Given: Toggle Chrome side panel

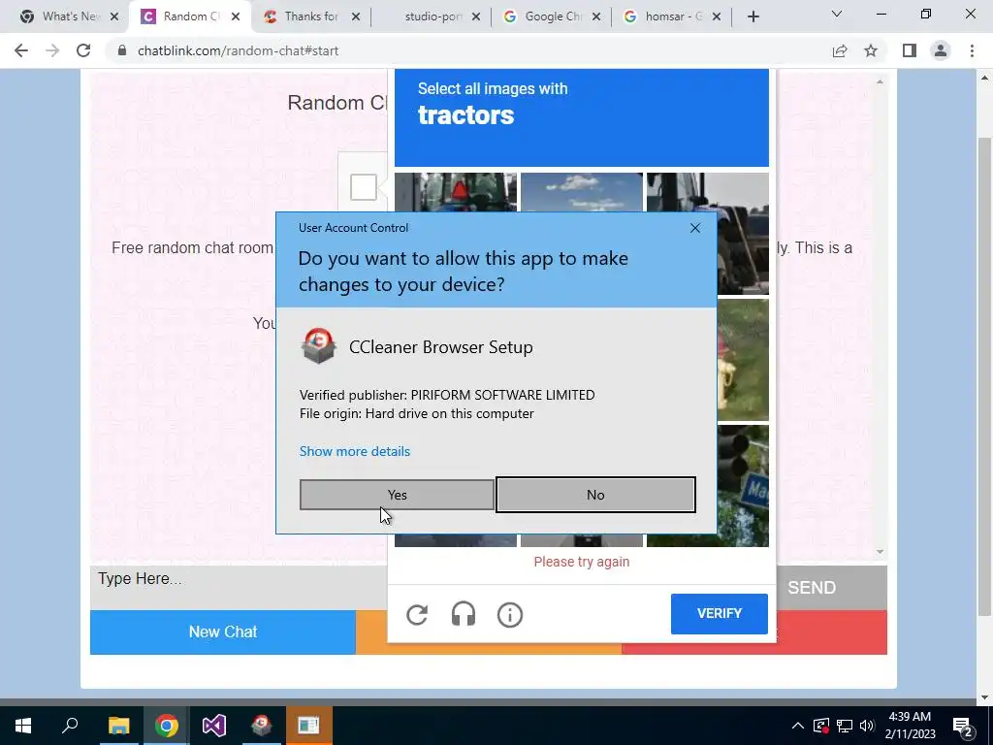Looking at the screenshot, I should (x=910, y=50).
